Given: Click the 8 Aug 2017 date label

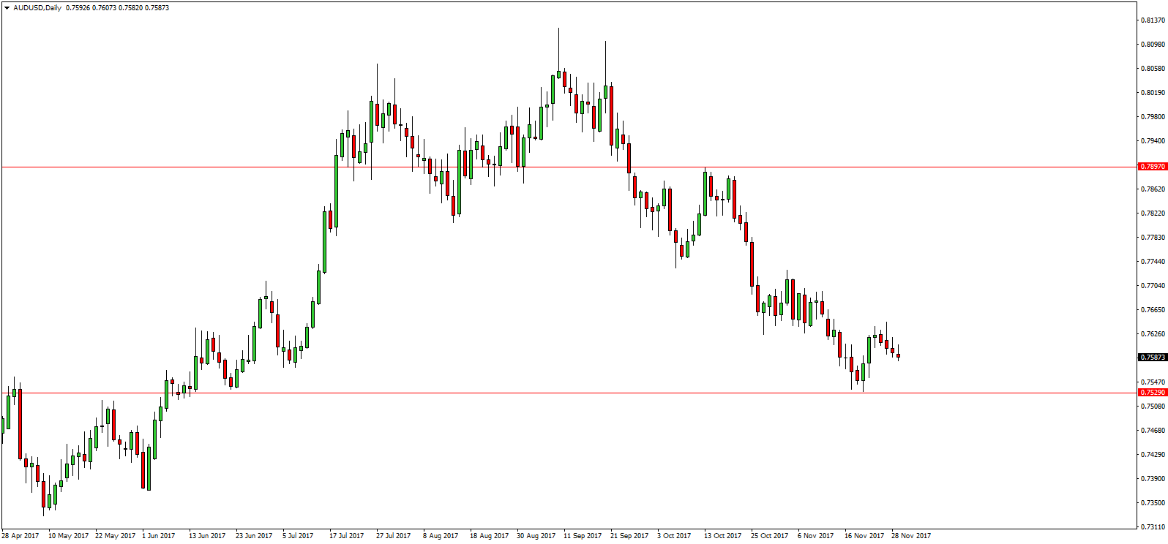Looking at the screenshot, I should click(441, 536).
